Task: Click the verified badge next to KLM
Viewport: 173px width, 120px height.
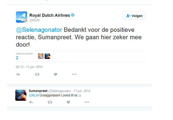Action: click(x=73, y=15)
